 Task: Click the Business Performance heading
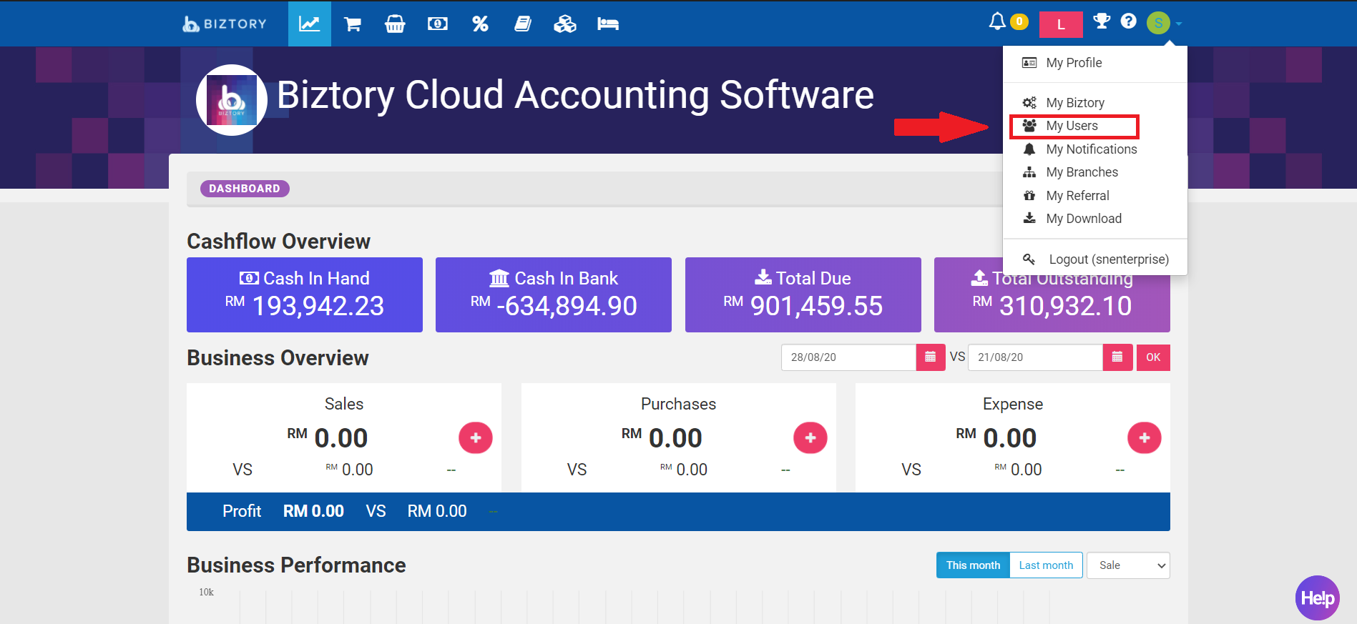coord(296,565)
